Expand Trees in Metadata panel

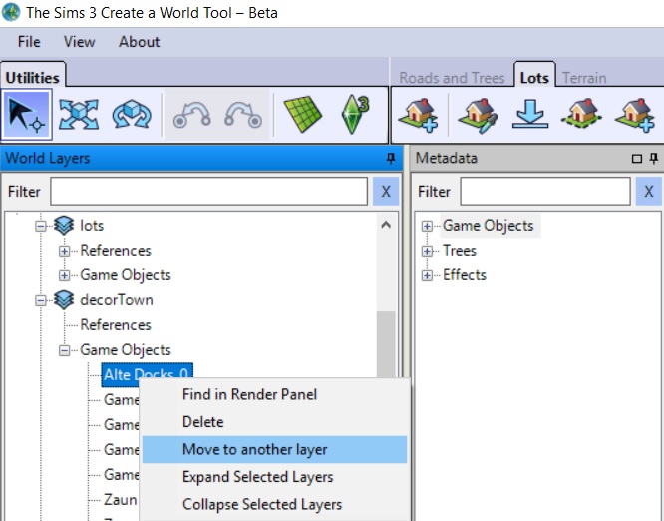pos(428,251)
